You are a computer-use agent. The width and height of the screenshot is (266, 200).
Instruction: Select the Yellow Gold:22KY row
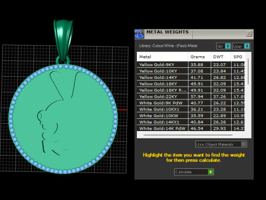[x=191, y=97]
